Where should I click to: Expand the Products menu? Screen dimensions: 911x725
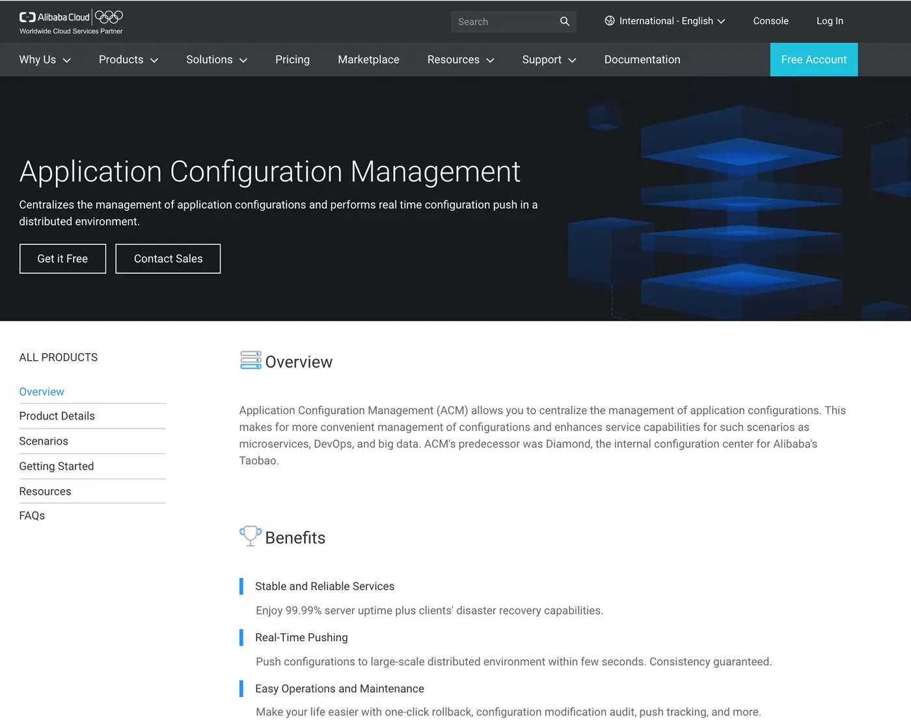(x=129, y=60)
